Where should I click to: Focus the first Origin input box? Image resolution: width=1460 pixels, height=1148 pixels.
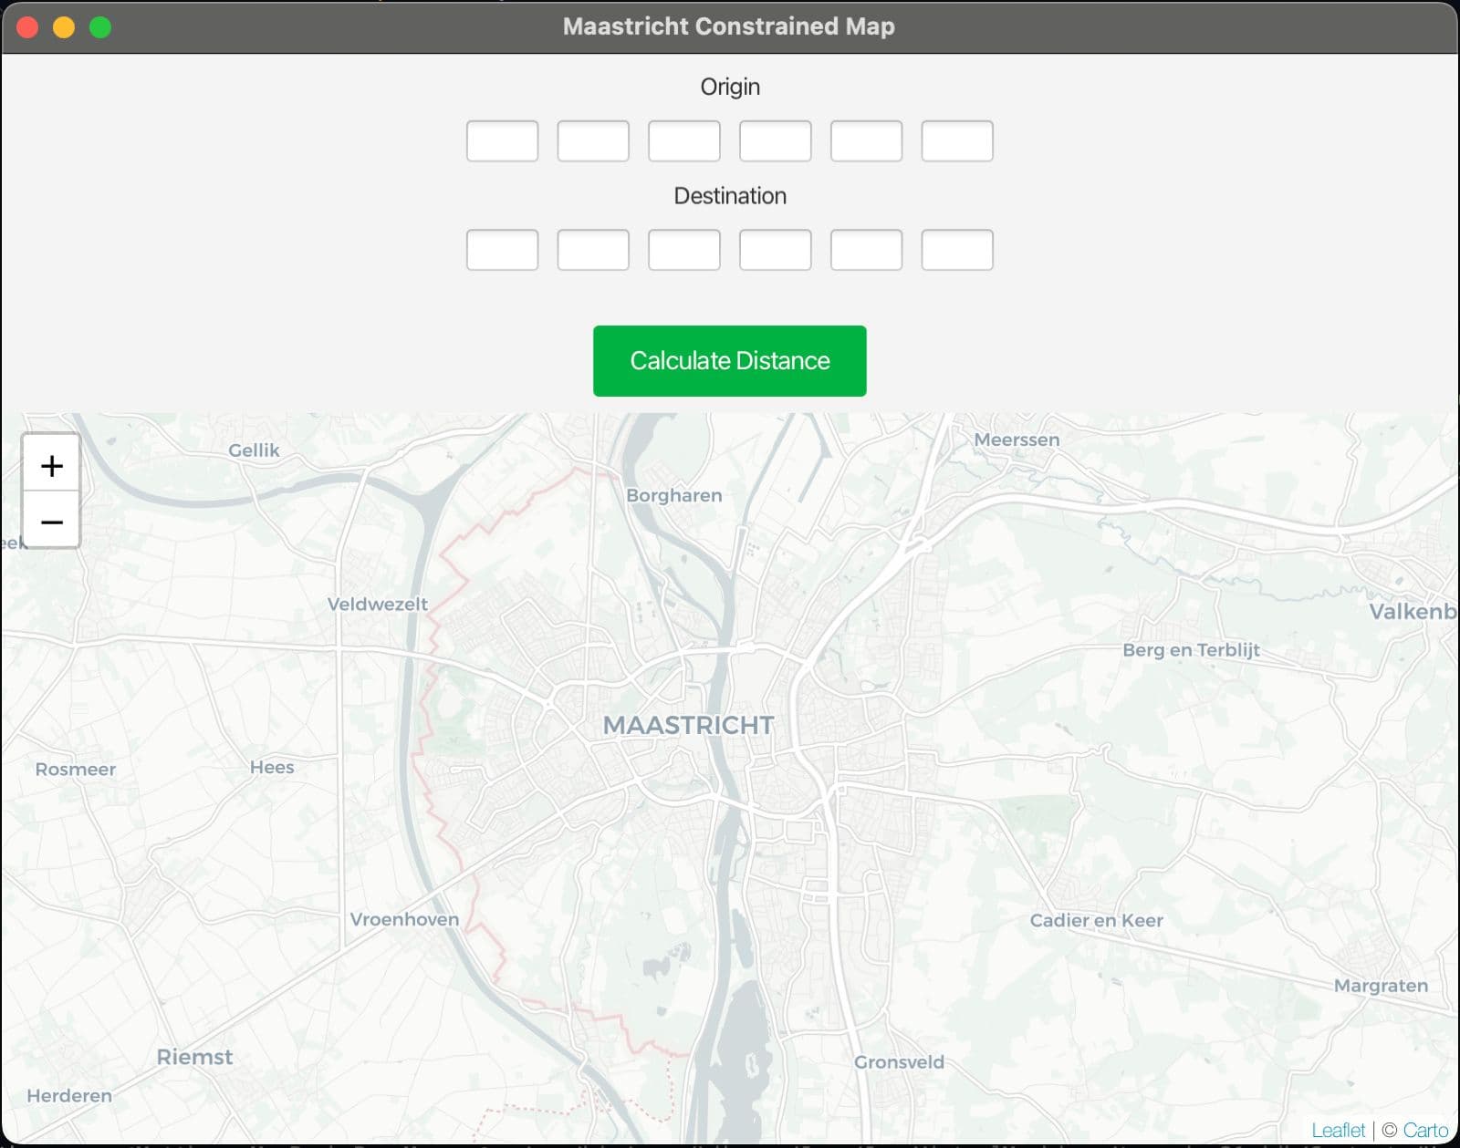pos(502,141)
